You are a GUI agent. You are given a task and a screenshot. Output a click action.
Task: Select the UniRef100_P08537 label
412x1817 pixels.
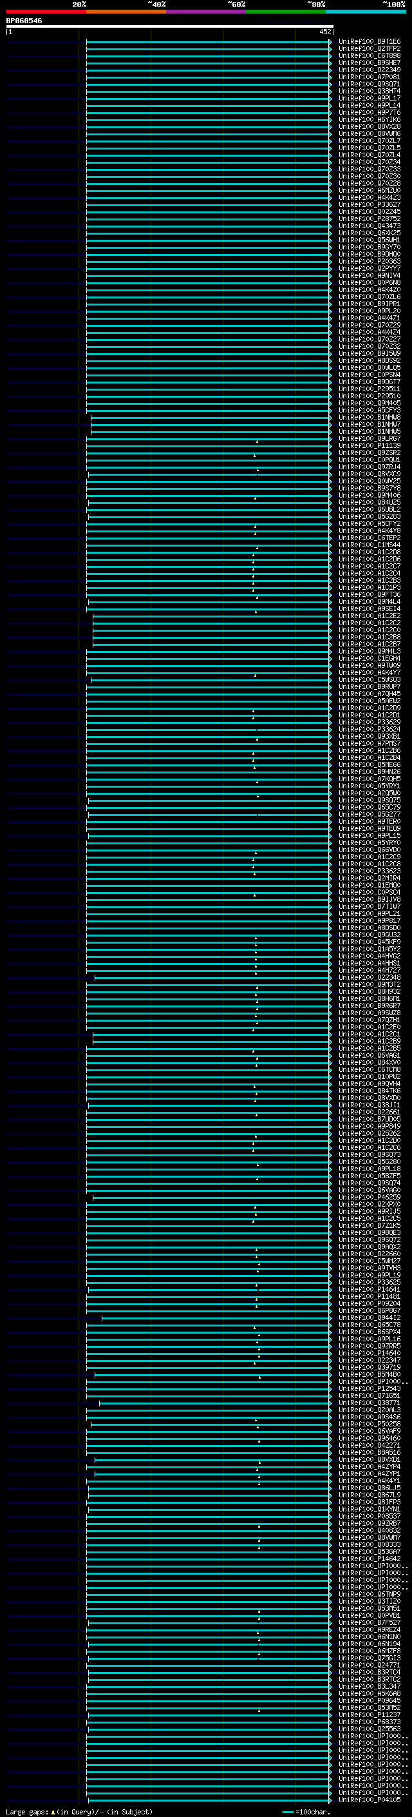tap(370, 1516)
